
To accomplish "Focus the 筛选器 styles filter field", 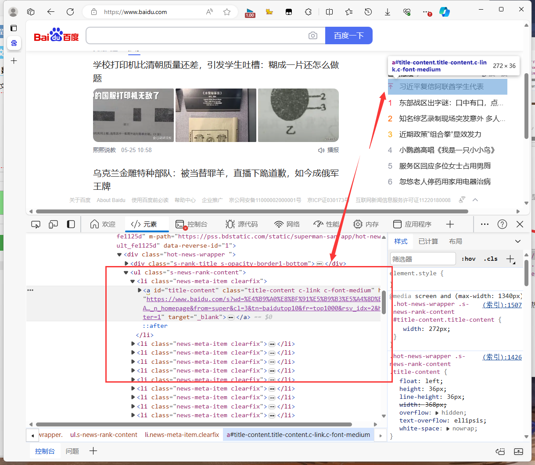I will [422, 259].
